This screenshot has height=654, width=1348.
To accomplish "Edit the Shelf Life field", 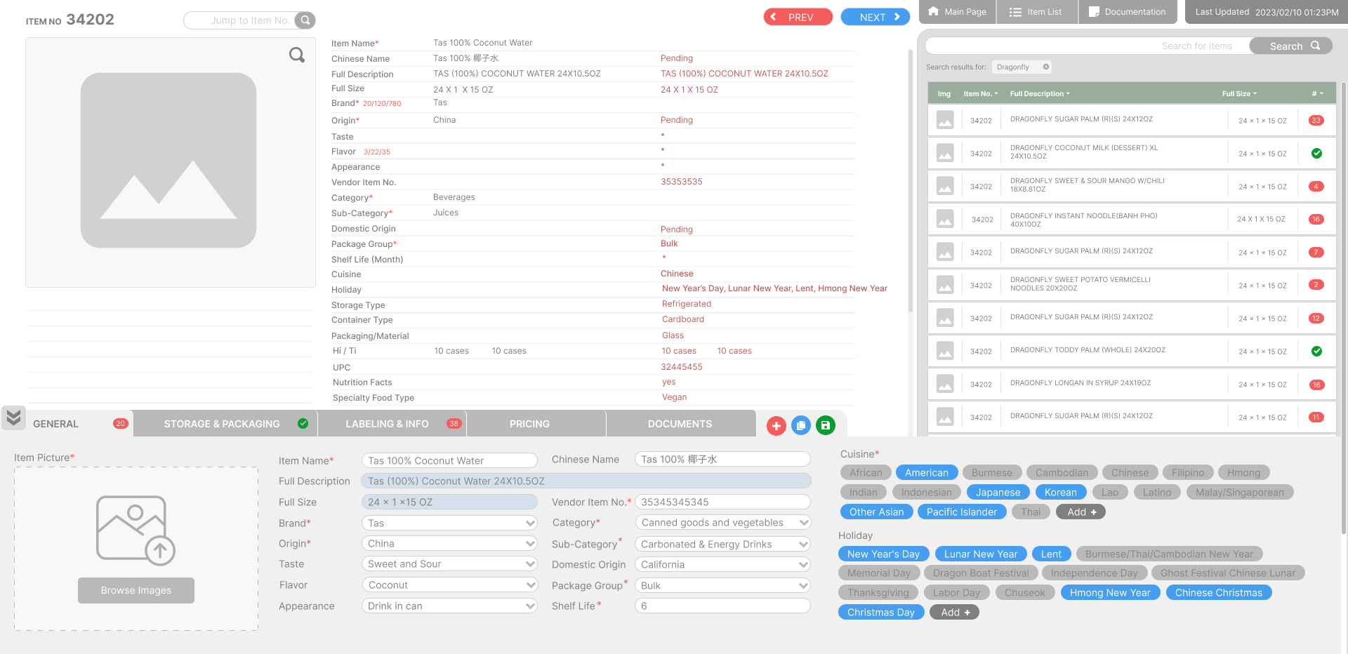I will click(x=722, y=606).
